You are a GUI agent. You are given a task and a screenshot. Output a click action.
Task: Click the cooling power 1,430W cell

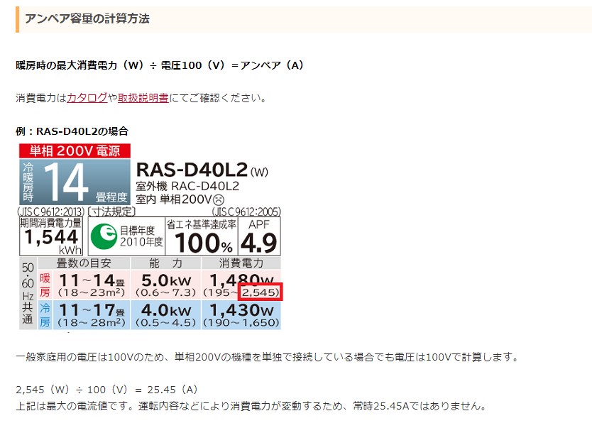tap(241, 314)
